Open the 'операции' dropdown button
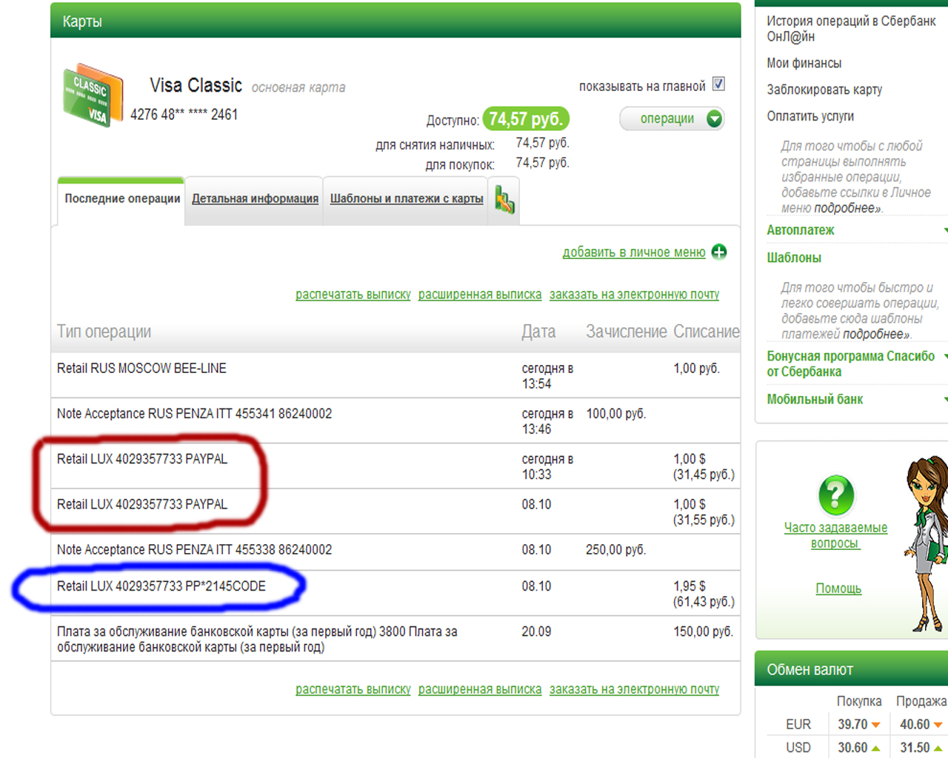 672,118
